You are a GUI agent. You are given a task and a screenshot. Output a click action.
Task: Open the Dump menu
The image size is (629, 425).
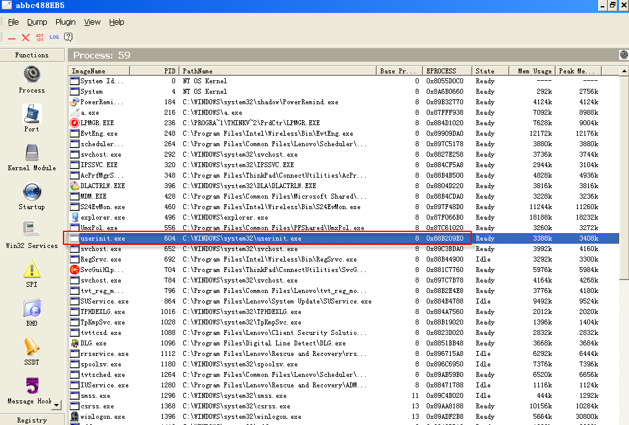click(37, 22)
